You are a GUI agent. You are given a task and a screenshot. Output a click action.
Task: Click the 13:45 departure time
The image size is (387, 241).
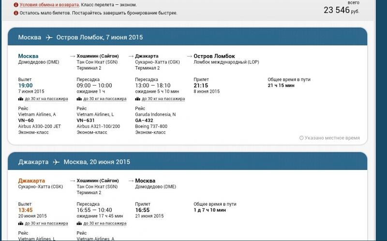tap(25, 210)
